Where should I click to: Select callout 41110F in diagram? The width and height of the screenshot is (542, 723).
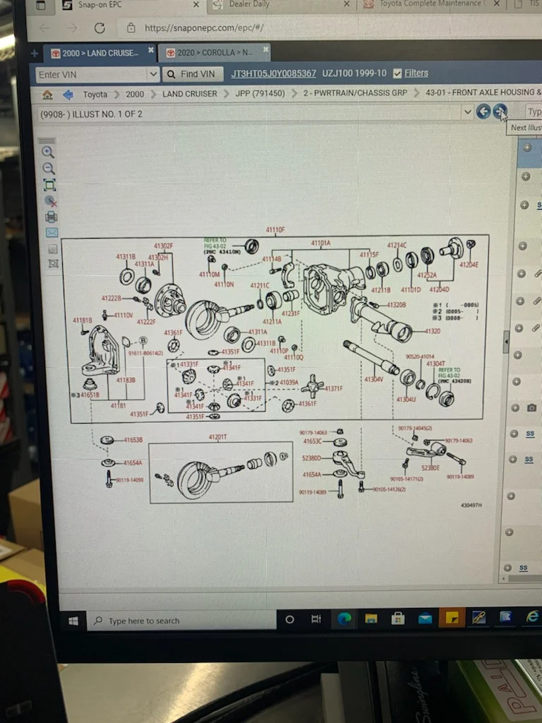tap(275, 229)
